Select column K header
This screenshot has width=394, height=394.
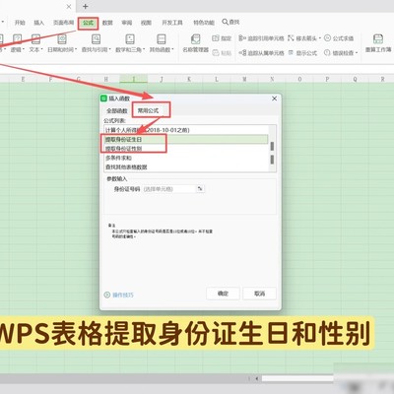pyautogui.click(x=189, y=79)
